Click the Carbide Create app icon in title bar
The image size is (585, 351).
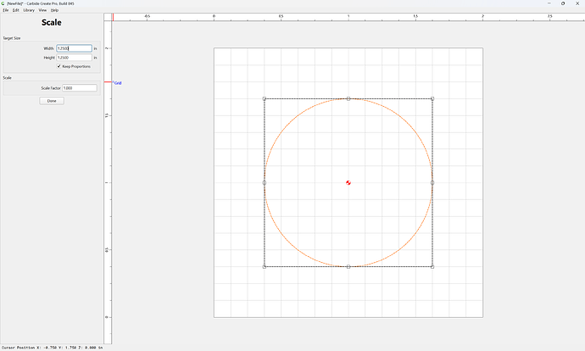click(x=3, y=3)
